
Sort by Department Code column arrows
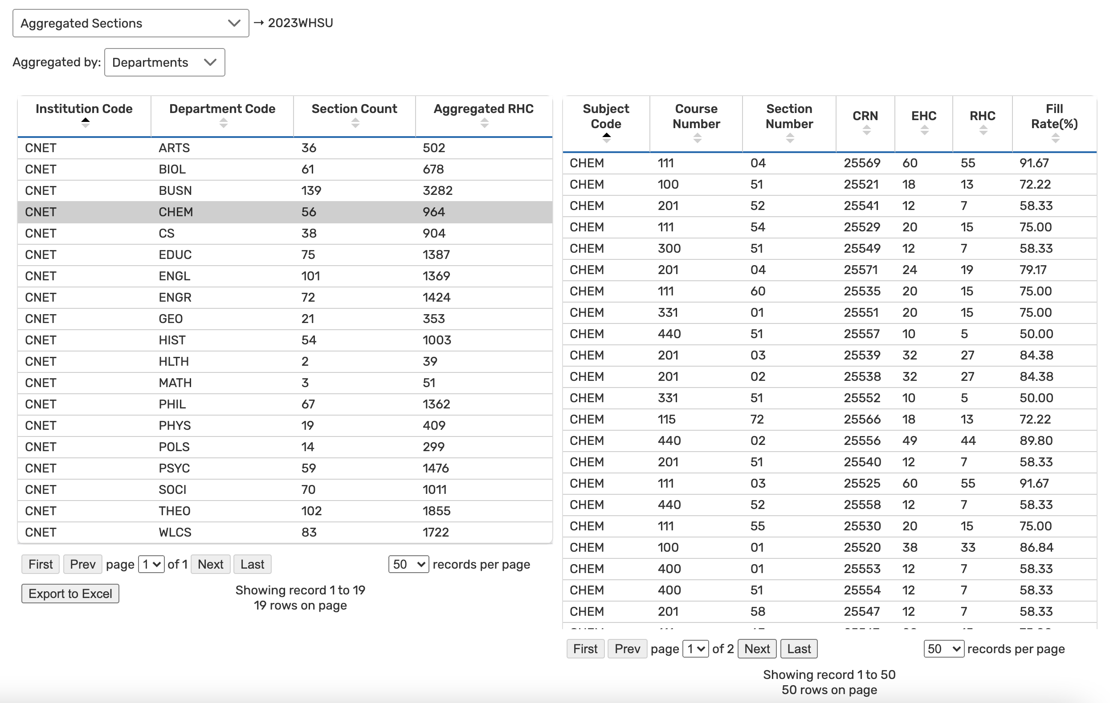[x=223, y=123]
